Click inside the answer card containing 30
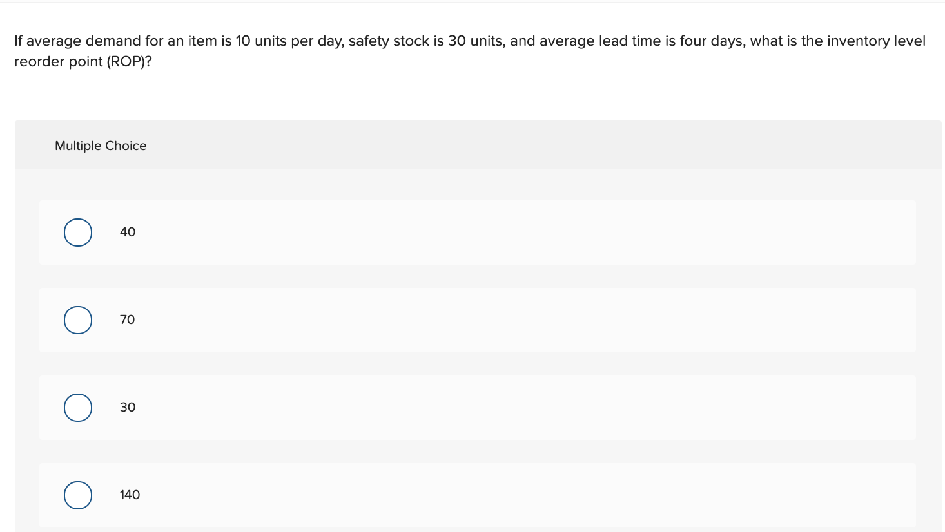Viewport: 945px width, 532px height. tap(451, 407)
